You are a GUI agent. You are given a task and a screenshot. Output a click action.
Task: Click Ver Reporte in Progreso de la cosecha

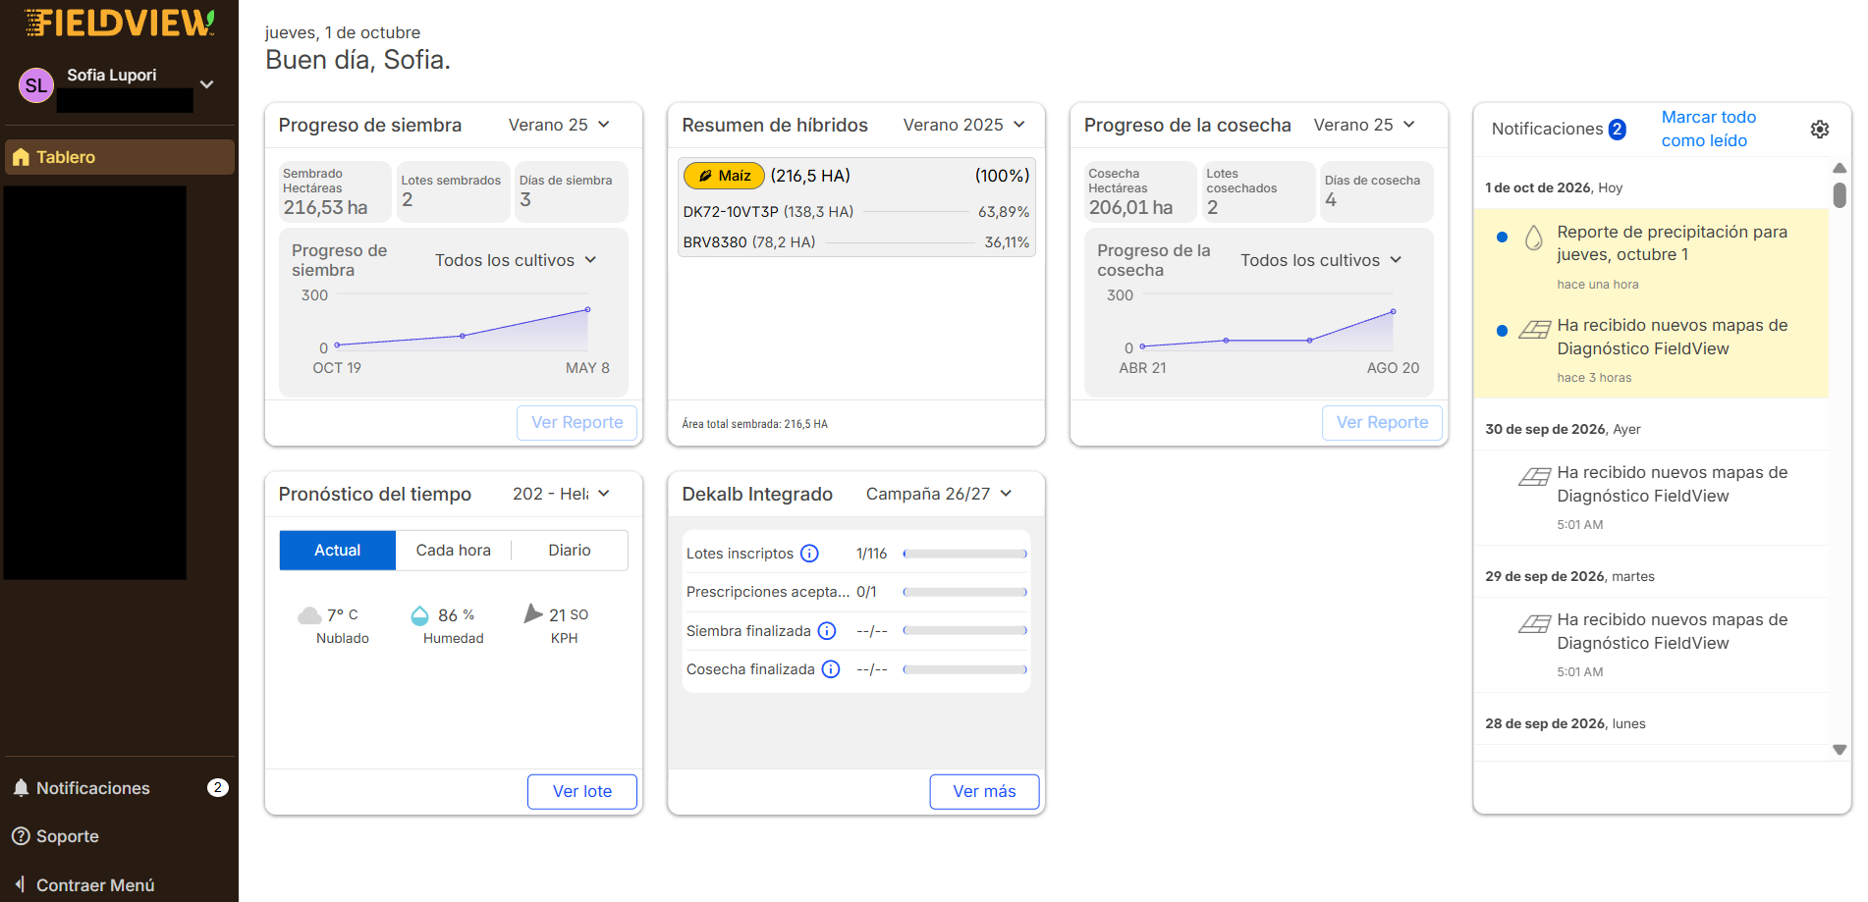[x=1383, y=423]
